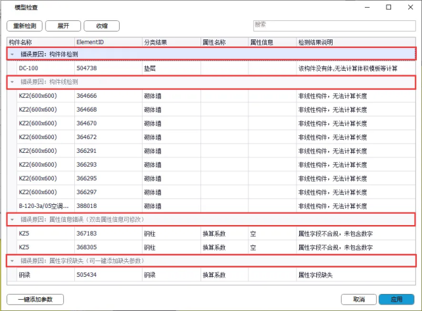Image resolution: width=422 pixels, height=311 pixels.
Task: Collapse the 属性字段缺失 group arrow
Action: tap(12, 260)
